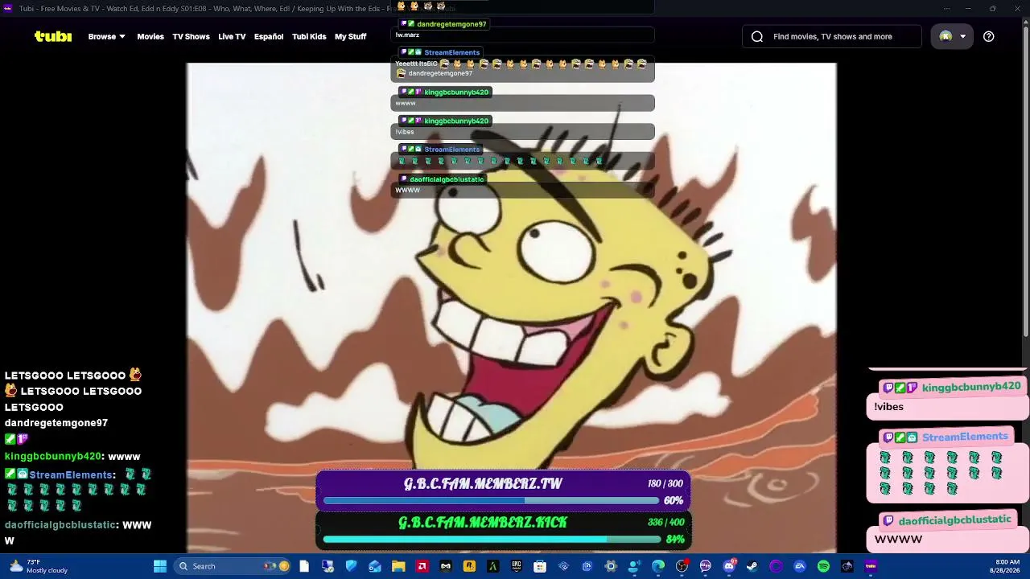The width and height of the screenshot is (1030, 579).
Task: Open the app's three-dot more options menu
Action: pos(946,8)
